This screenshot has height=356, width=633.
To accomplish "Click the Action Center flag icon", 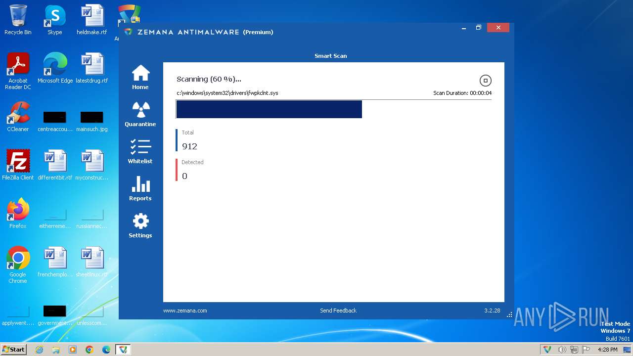I will (586, 350).
